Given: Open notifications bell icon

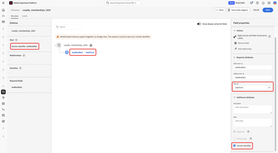Looking at the screenshot, I should (x=263, y=3).
